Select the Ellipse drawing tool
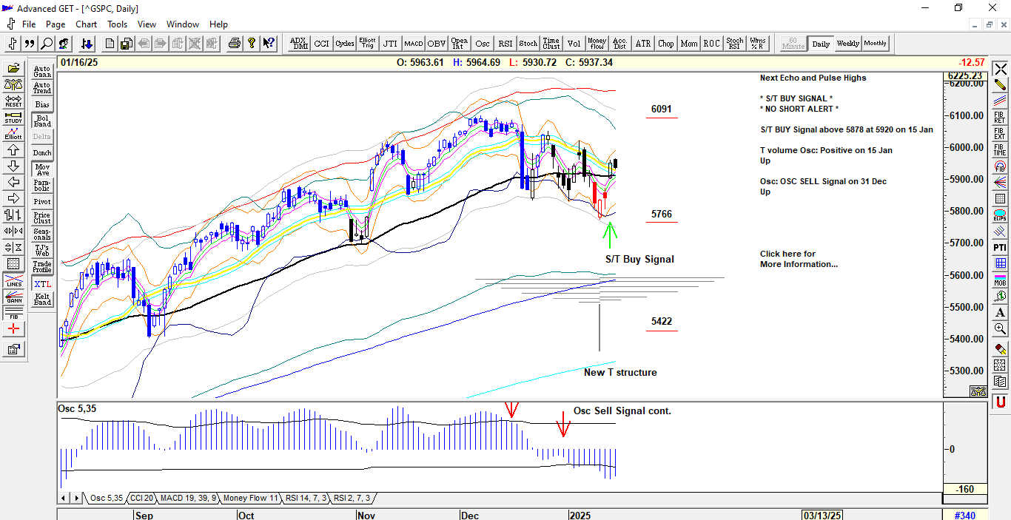The width and height of the screenshot is (1011, 520). pyautogui.click(x=1000, y=215)
